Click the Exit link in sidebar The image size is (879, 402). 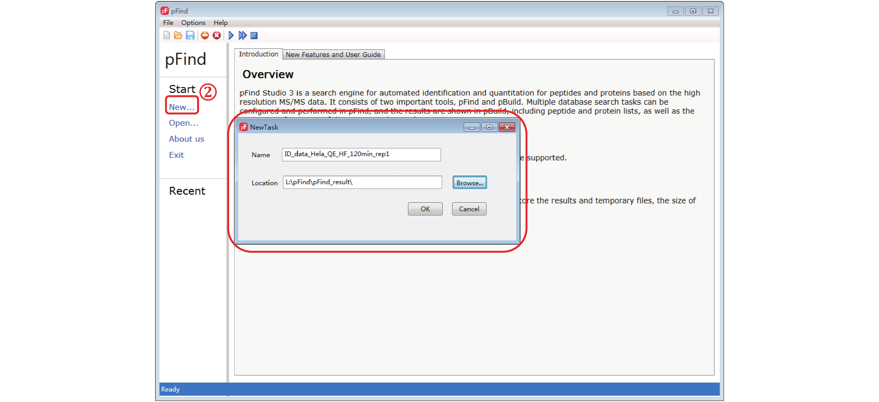pyautogui.click(x=177, y=155)
